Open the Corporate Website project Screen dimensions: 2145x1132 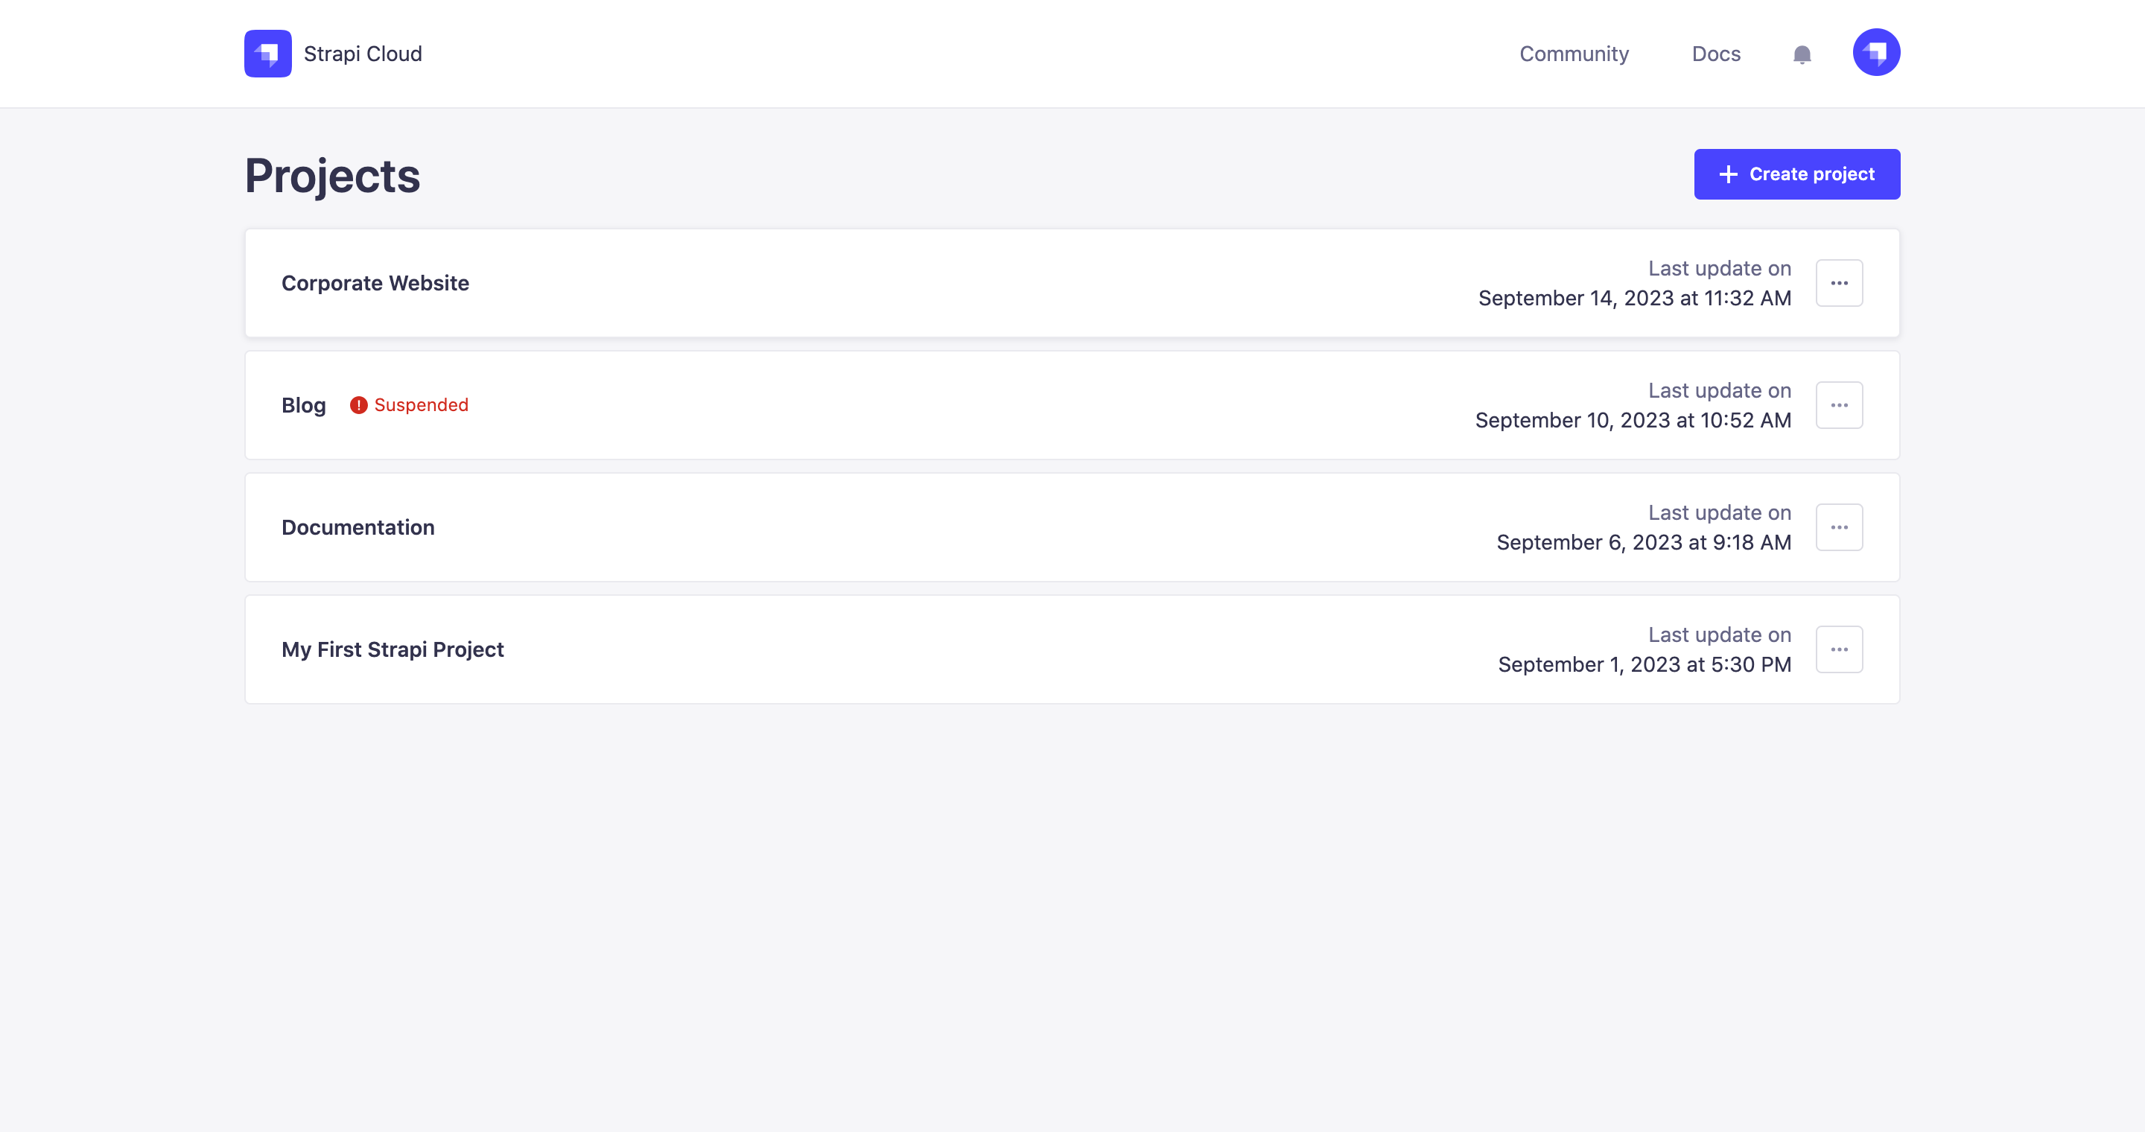coord(375,283)
